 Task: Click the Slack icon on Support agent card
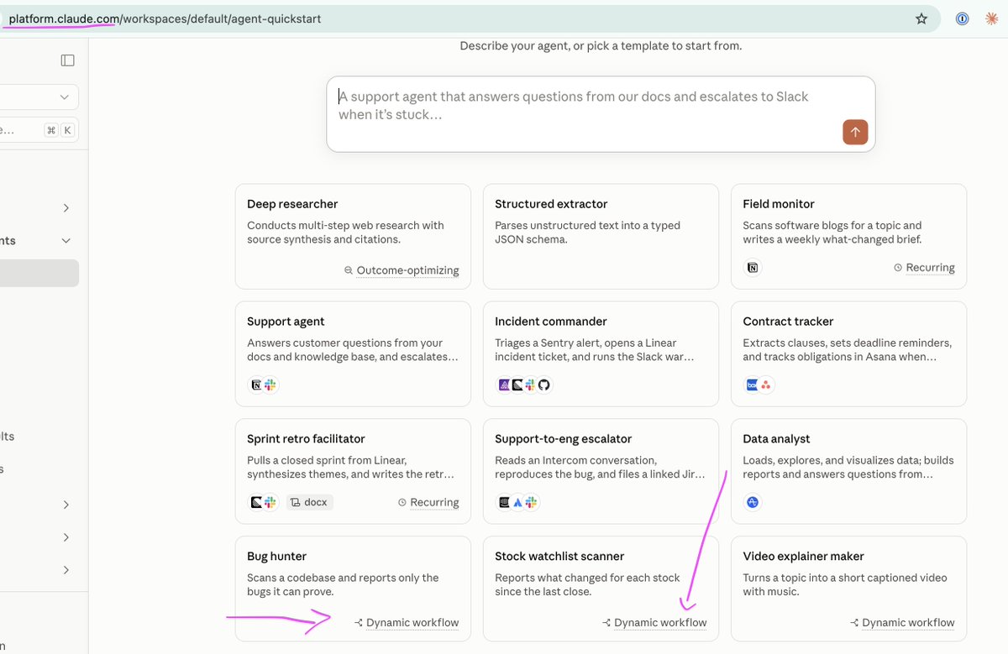(270, 385)
